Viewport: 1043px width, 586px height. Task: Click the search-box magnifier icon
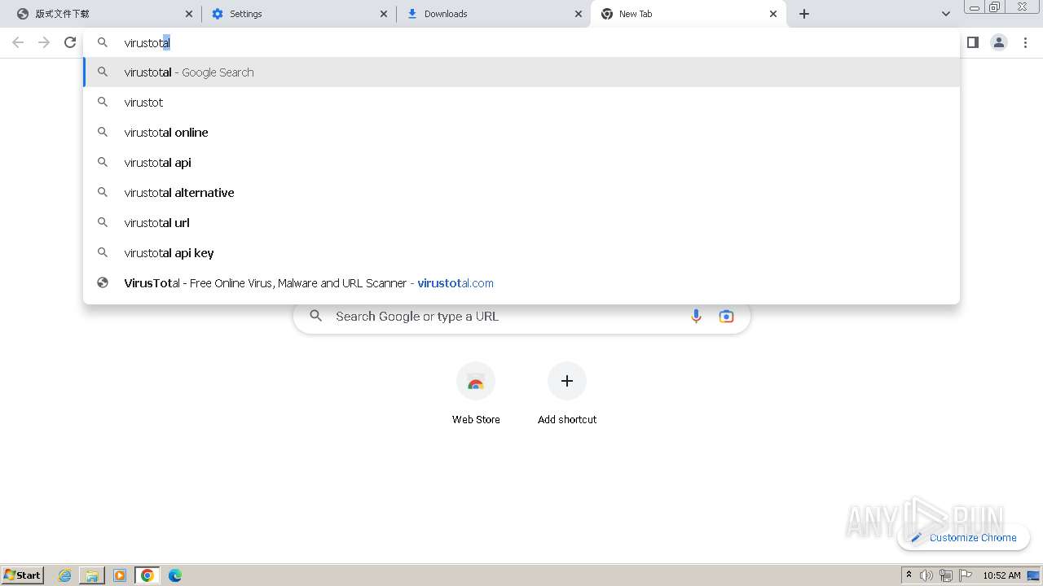click(316, 317)
